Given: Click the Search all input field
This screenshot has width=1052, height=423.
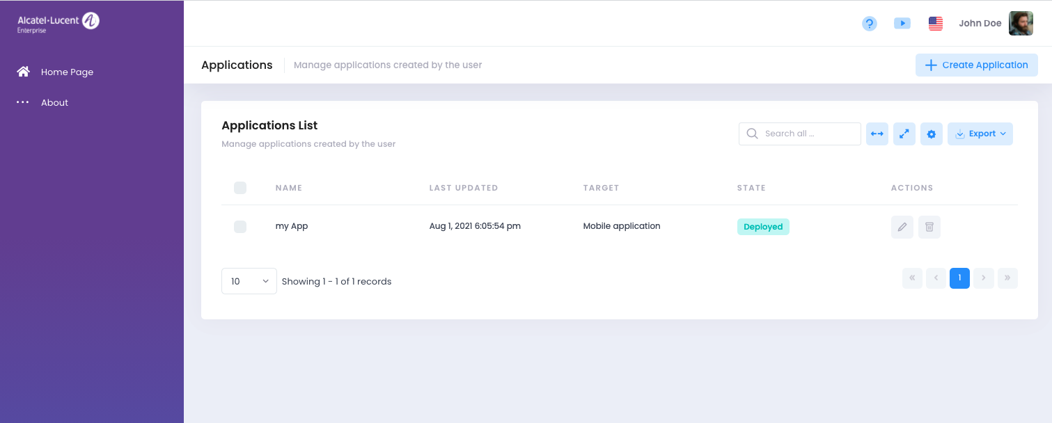Looking at the screenshot, I should tap(808, 134).
